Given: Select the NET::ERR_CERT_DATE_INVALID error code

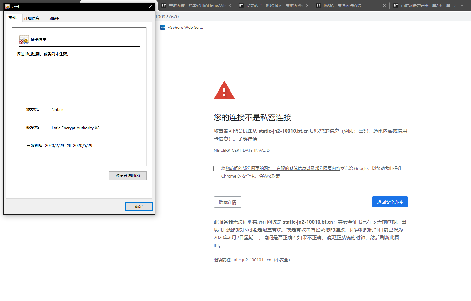Looking at the screenshot, I should coord(241,150).
